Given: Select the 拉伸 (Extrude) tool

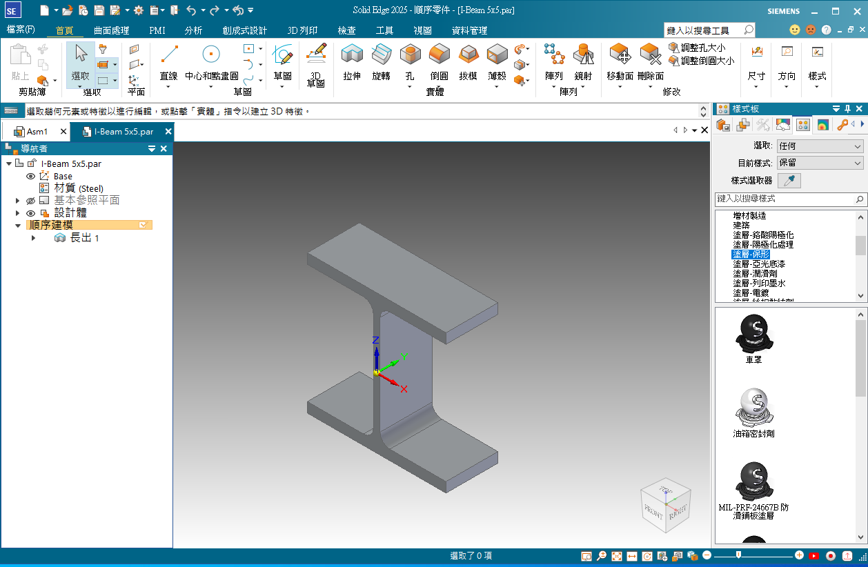Looking at the screenshot, I should click(352, 63).
